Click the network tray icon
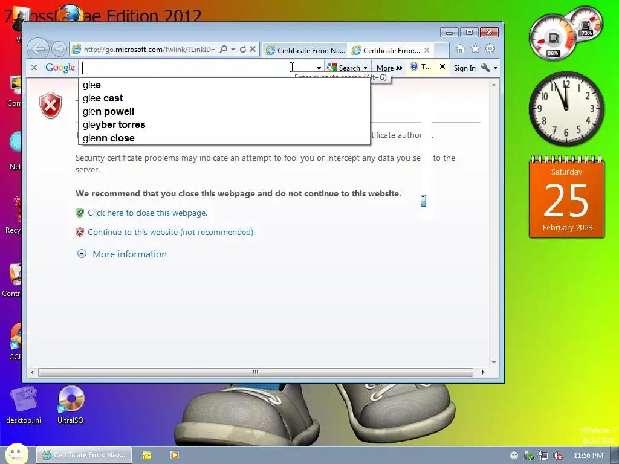The image size is (619, 464). point(543,456)
